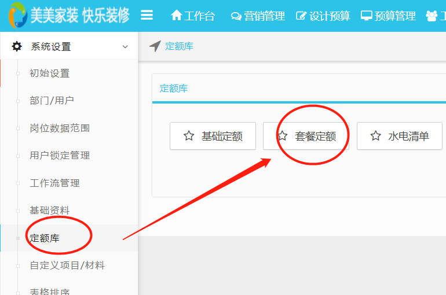Open 自定义项目/材料 sidebar item
The image size is (446, 295).
pos(67,265)
